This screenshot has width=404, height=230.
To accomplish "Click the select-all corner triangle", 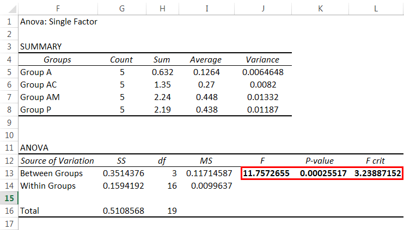I will pos(12,9).
